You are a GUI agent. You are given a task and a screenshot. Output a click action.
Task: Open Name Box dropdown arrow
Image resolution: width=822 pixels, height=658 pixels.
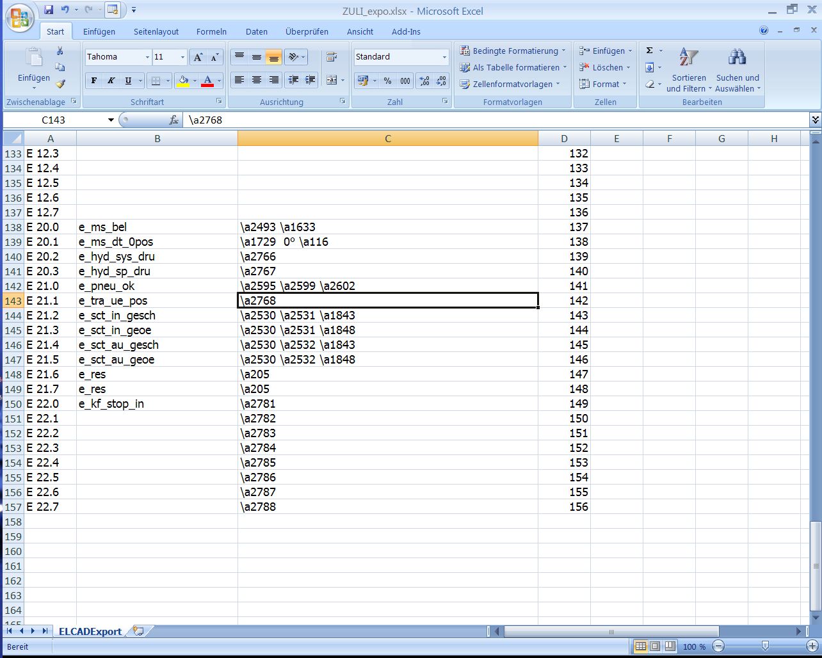click(x=111, y=120)
